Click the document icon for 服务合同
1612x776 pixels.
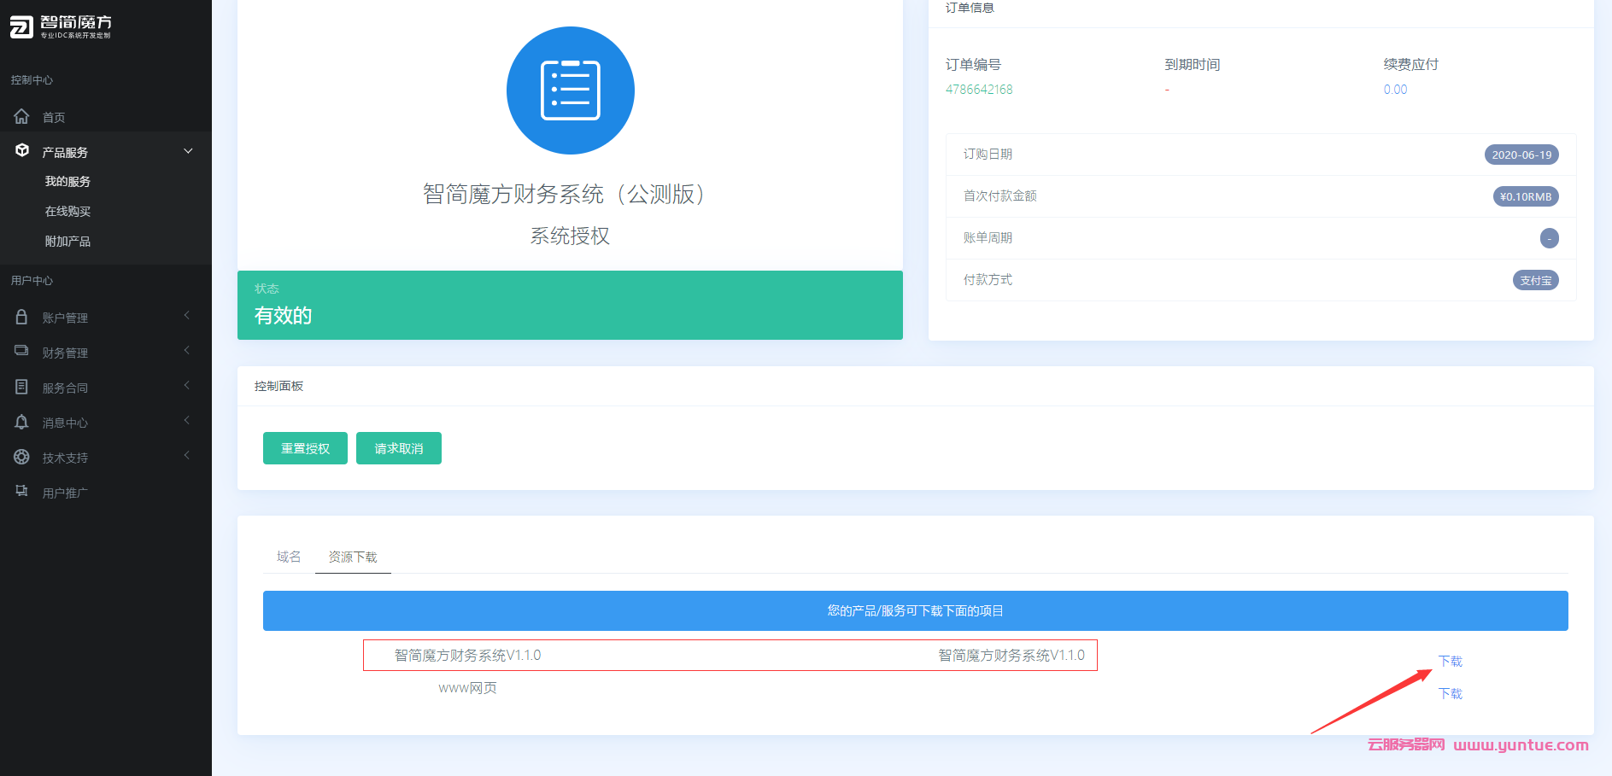pyautogui.click(x=22, y=387)
